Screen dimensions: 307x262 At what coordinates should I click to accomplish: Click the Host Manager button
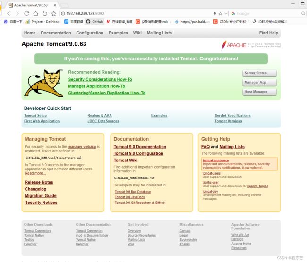pyautogui.click(x=259, y=92)
